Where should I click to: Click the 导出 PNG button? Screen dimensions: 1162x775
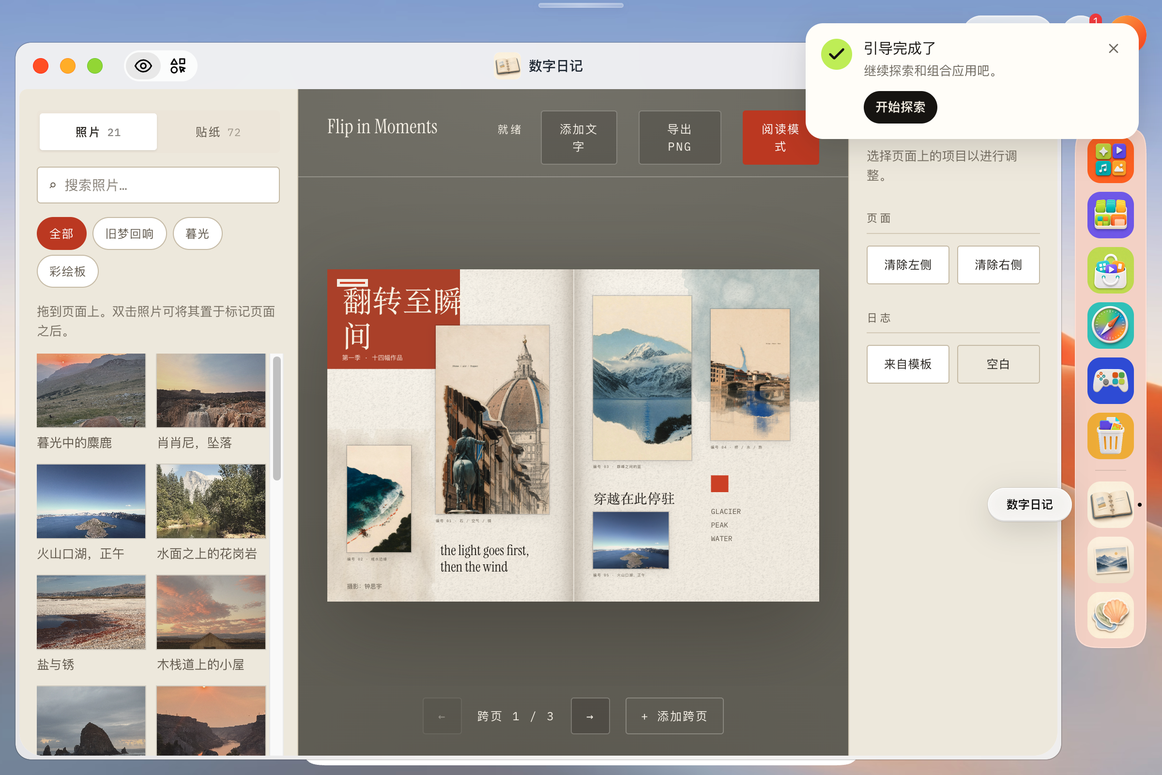pos(680,138)
